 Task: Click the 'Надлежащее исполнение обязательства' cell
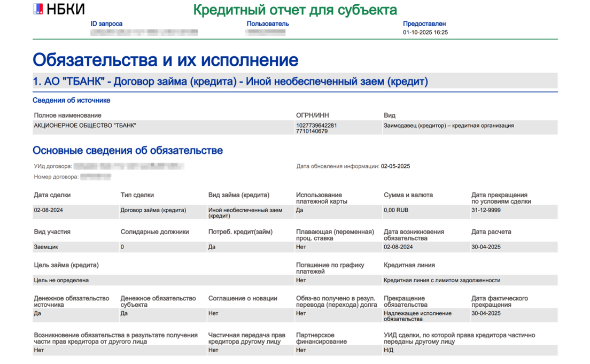(x=417, y=316)
